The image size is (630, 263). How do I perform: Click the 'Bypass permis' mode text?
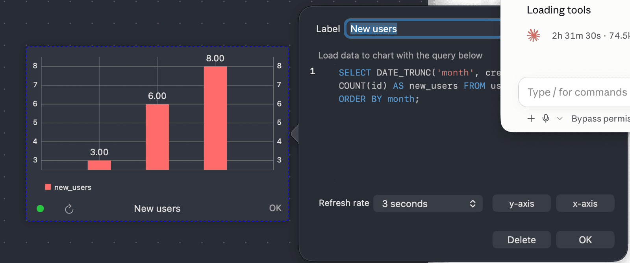point(600,119)
